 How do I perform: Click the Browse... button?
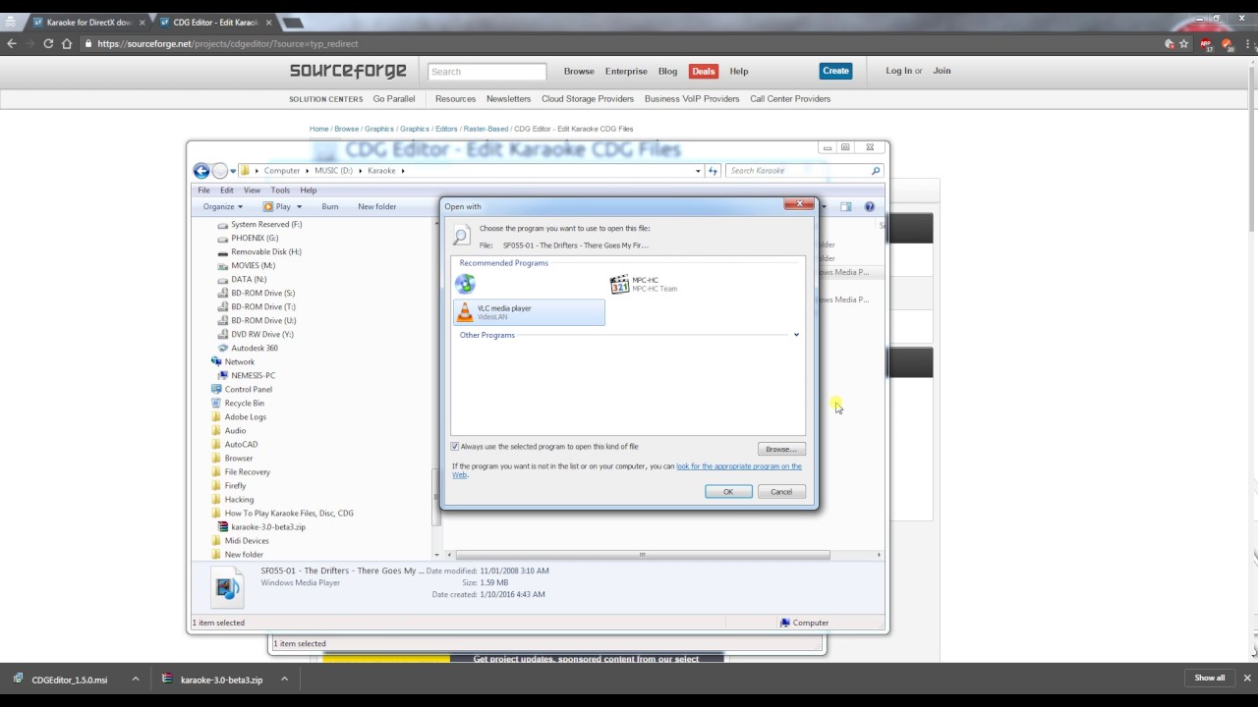click(x=781, y=450)
